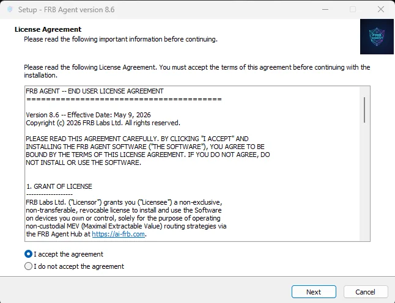Click "Please read the following important information" subtitle

[120, 39]
